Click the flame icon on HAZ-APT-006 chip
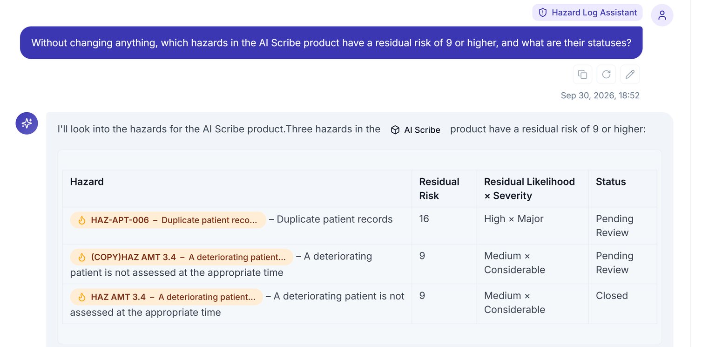This screenshot has width=702, height=347. coord(82,220)
